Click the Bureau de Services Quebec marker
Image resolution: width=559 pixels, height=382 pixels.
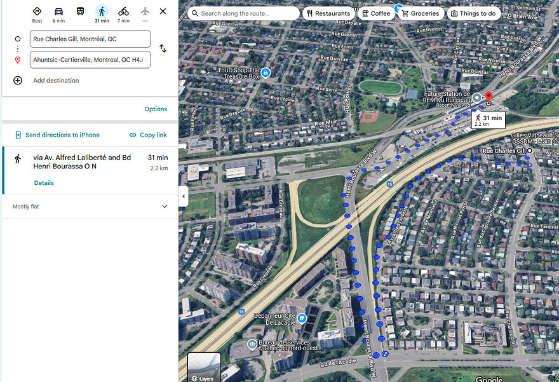pos(252,344)
